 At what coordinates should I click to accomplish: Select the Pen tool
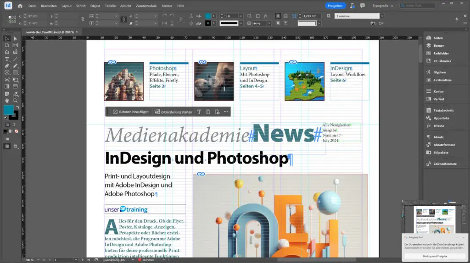[7, 66]
